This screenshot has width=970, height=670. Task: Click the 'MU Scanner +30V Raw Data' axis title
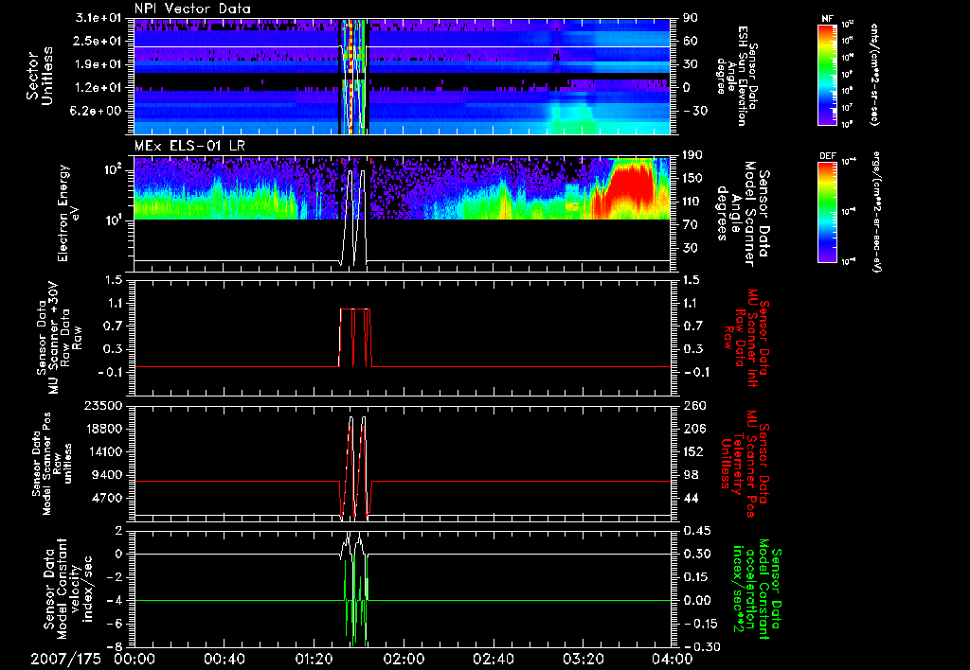pyautogui.click(x=60, y=338)
